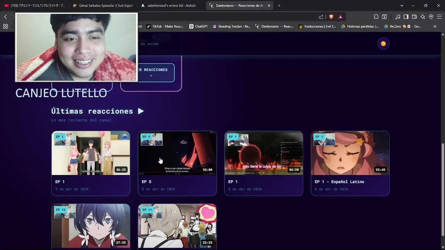
Task: Click the share page icon in address bar
Action: click(321, 17)
